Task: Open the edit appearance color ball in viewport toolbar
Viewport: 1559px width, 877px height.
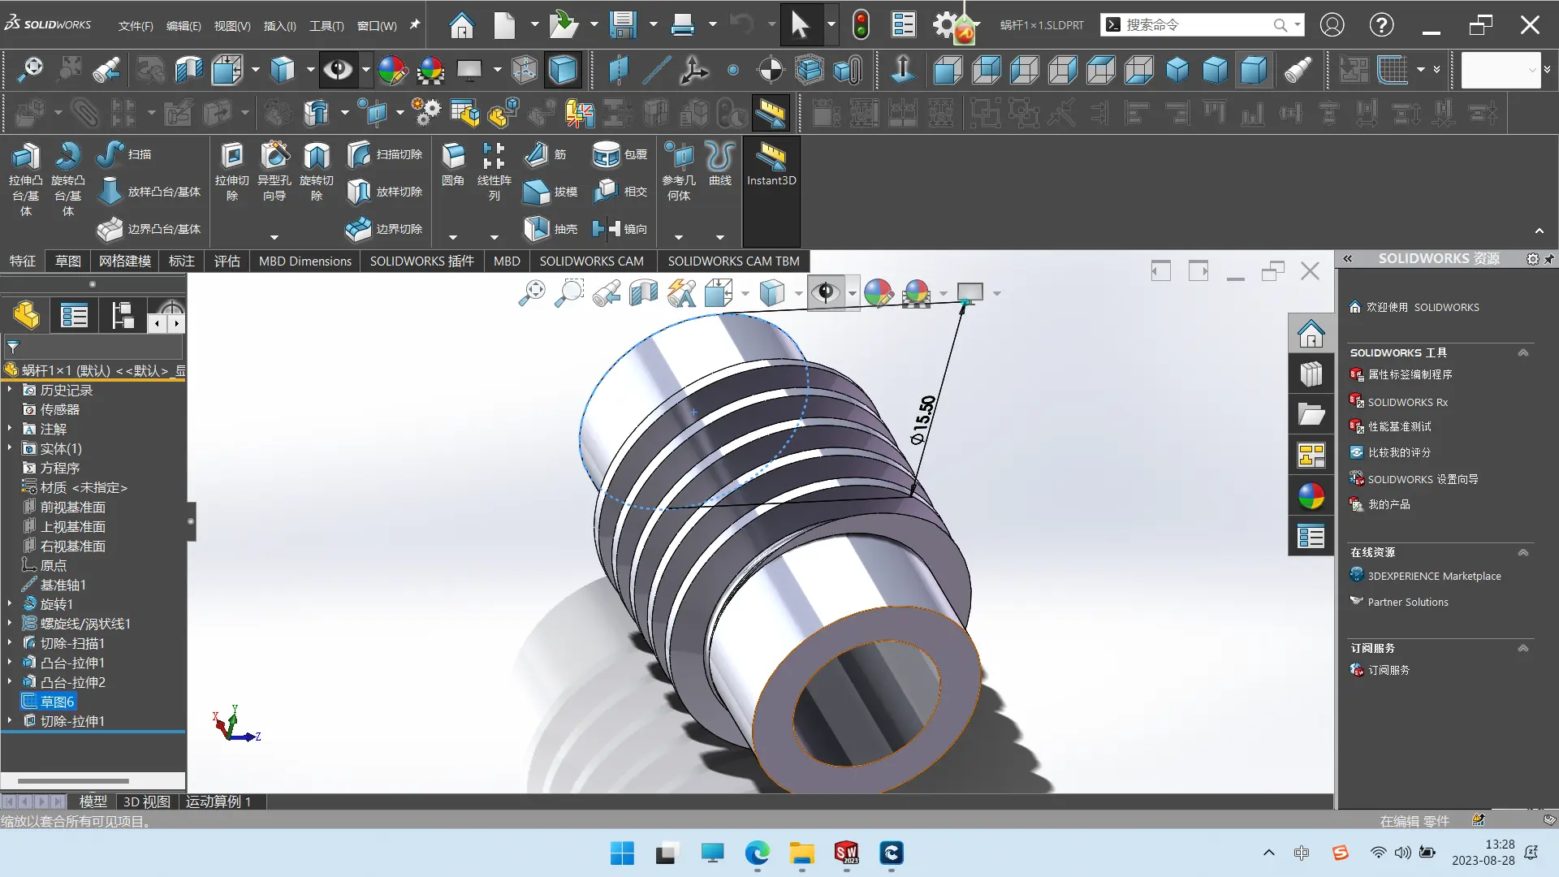Action: [x=879, y=292]
